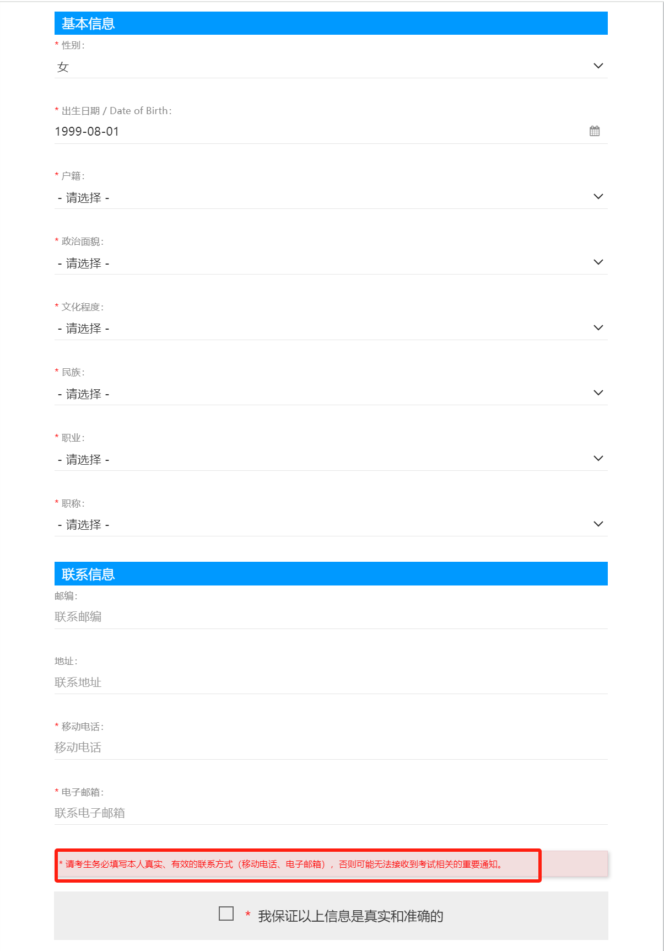Viewport: 664px width, 951px height.
Task: Open the 文化程度 dropdown list
Action: tap(331, 329)
